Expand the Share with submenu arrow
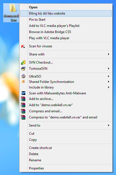The image size is (116, 175). [x=108, y=54]
